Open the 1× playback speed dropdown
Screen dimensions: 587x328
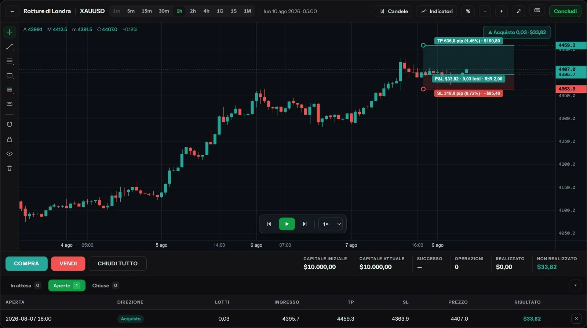tap(331, 224)
